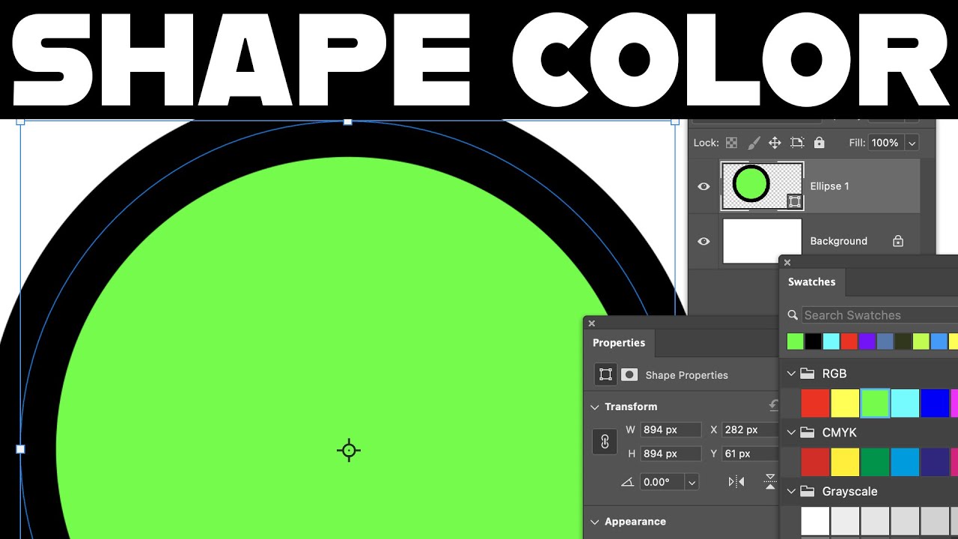Pick the green recent swatch
The width and height of the screenshot is (958, 539).
tap(796, 341)
